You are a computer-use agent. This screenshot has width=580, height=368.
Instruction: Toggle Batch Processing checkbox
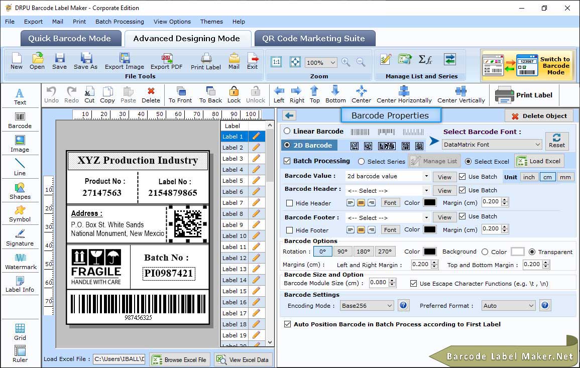287,161
